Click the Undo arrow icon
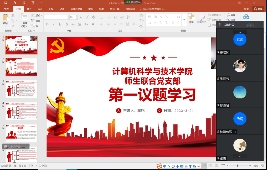 click(15, 3)
